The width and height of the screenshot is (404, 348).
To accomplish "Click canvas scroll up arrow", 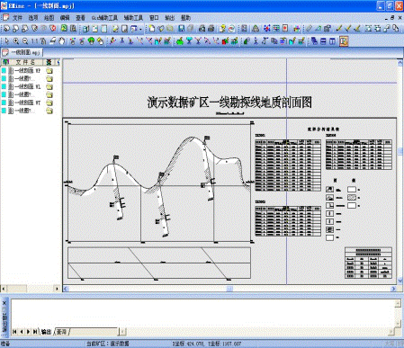I will [x=400, y=63].
